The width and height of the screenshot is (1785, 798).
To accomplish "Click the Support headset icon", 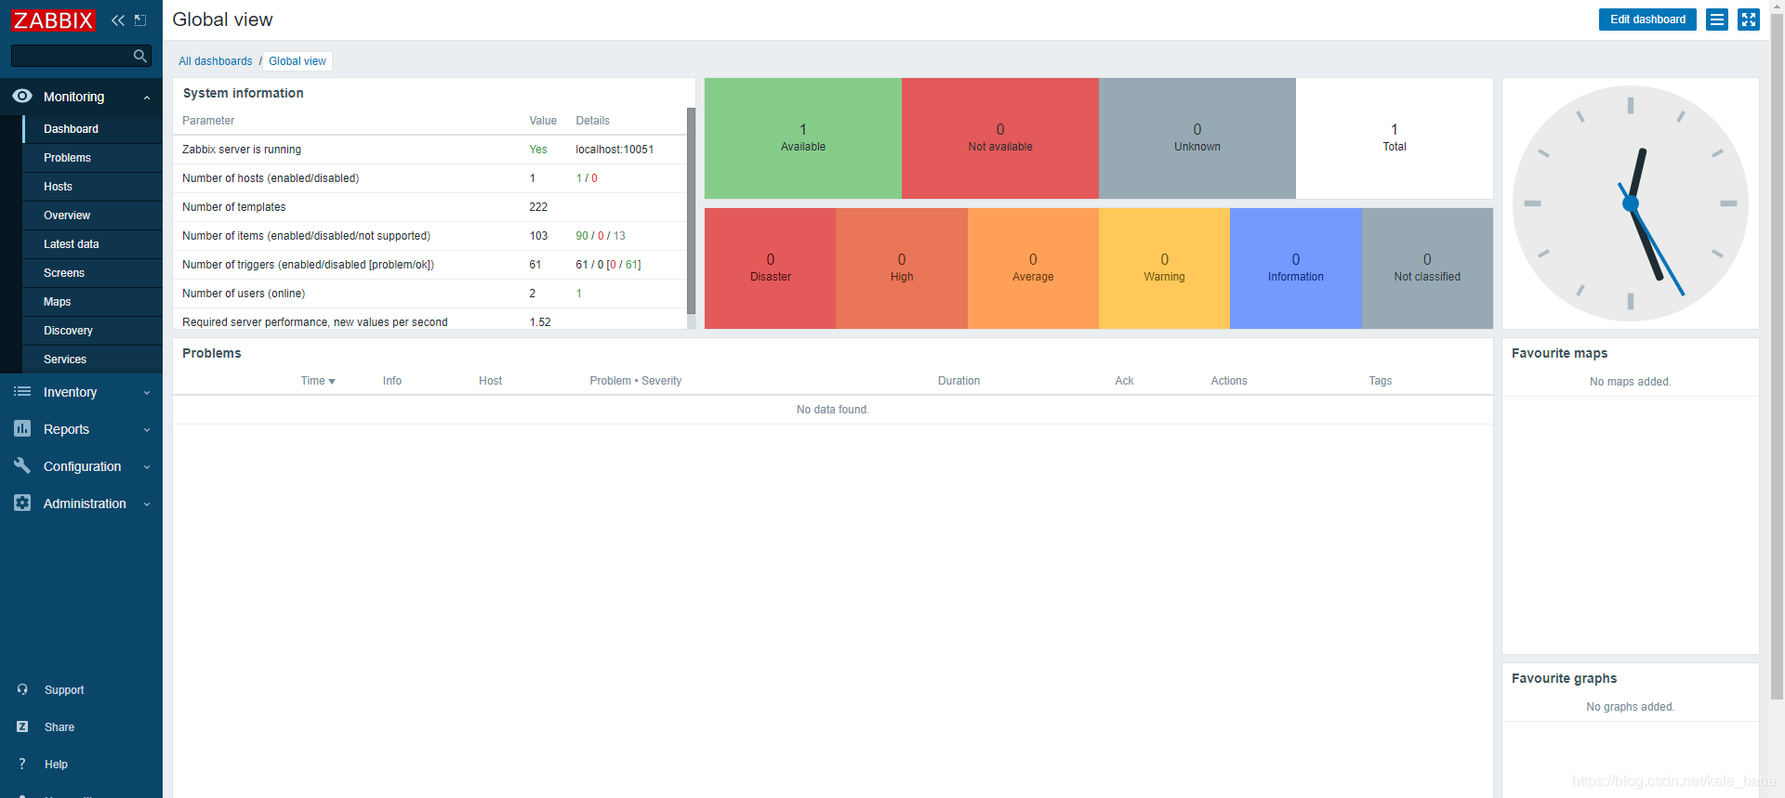I will pyautogui.click(x=22, y=689).
